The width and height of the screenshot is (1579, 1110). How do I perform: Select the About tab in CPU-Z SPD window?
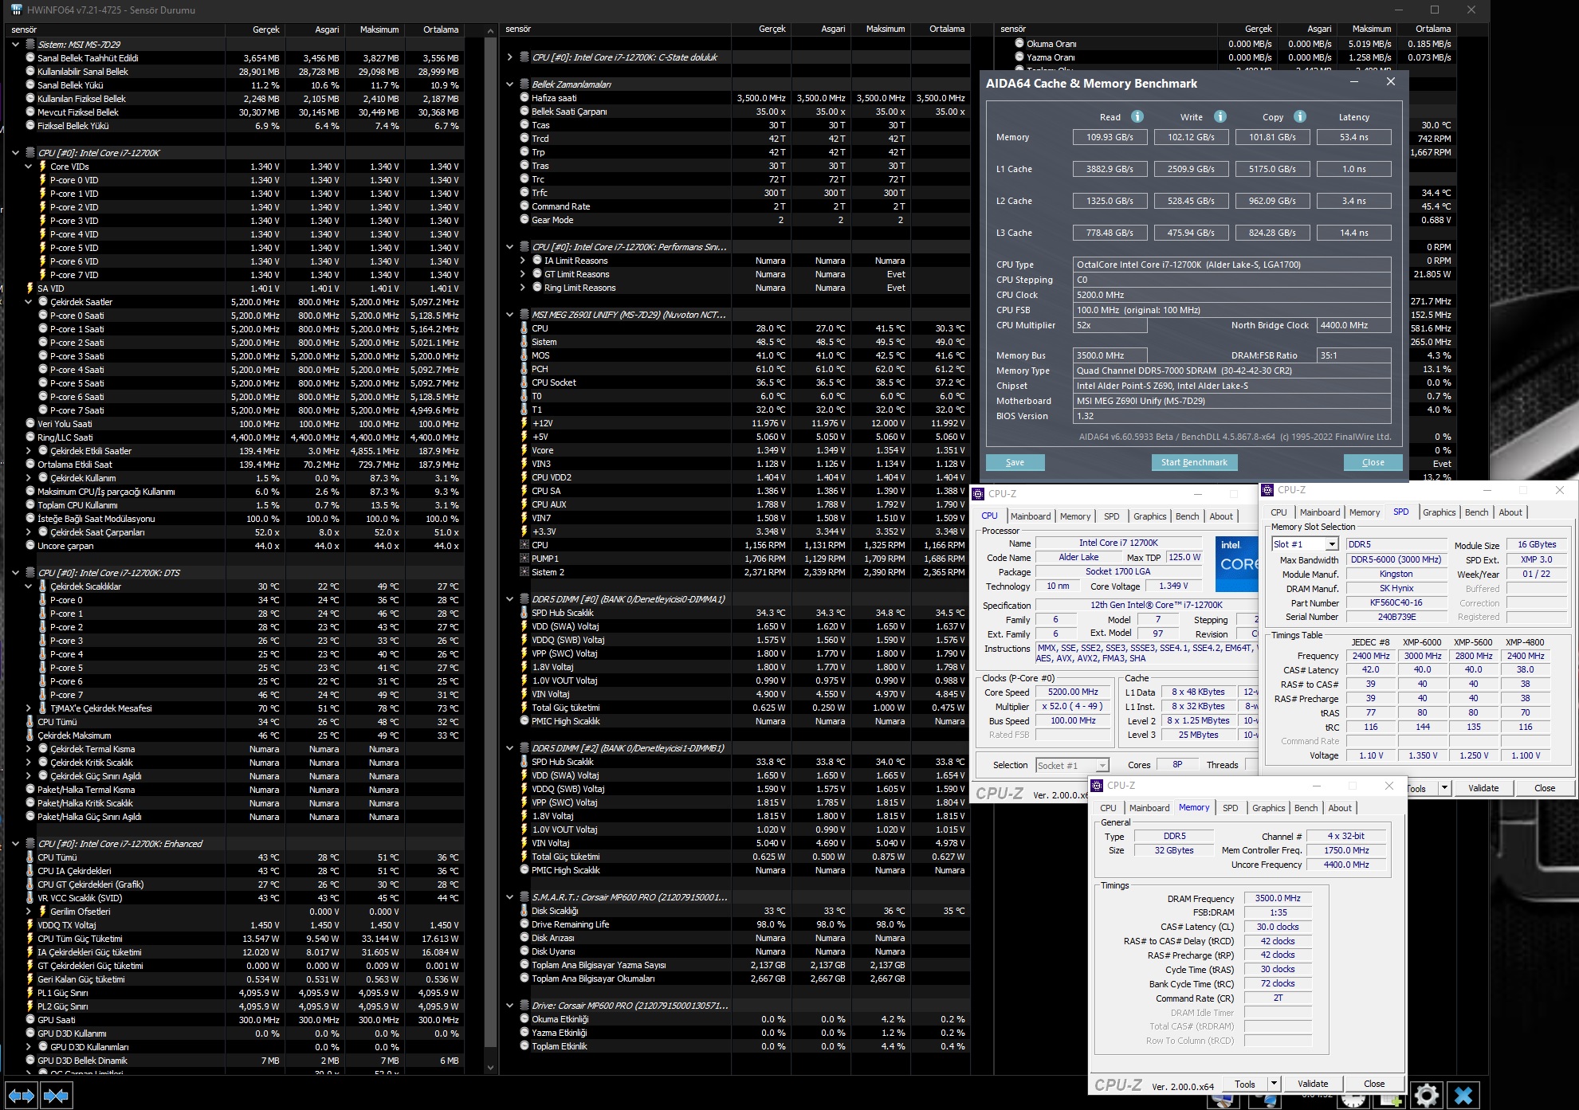tap(1510, 512)
